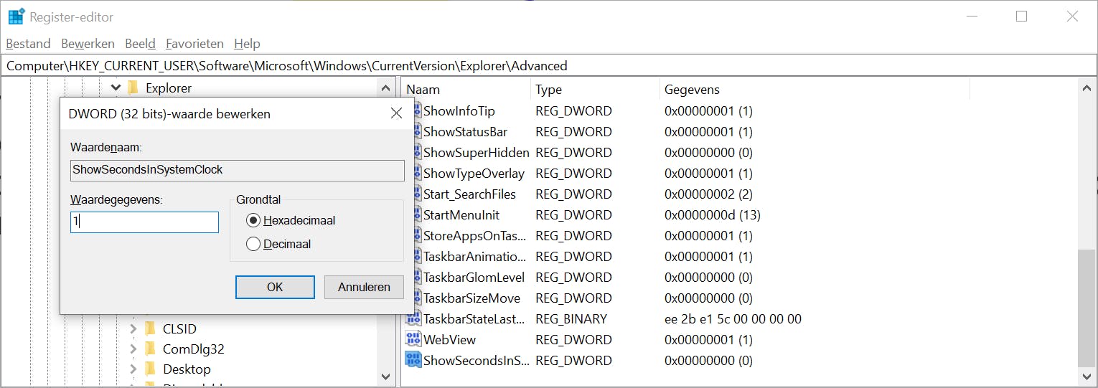The image size is (1098, 388).
Task: Confirm the value with the OK button
Action: (275, 287)
